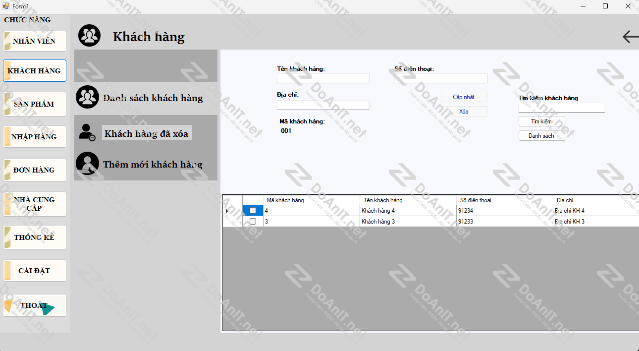Tick the checkbox for customer row 3
Image resolution: width=639 pixels, height=351 pixels.
pos(253,222)
